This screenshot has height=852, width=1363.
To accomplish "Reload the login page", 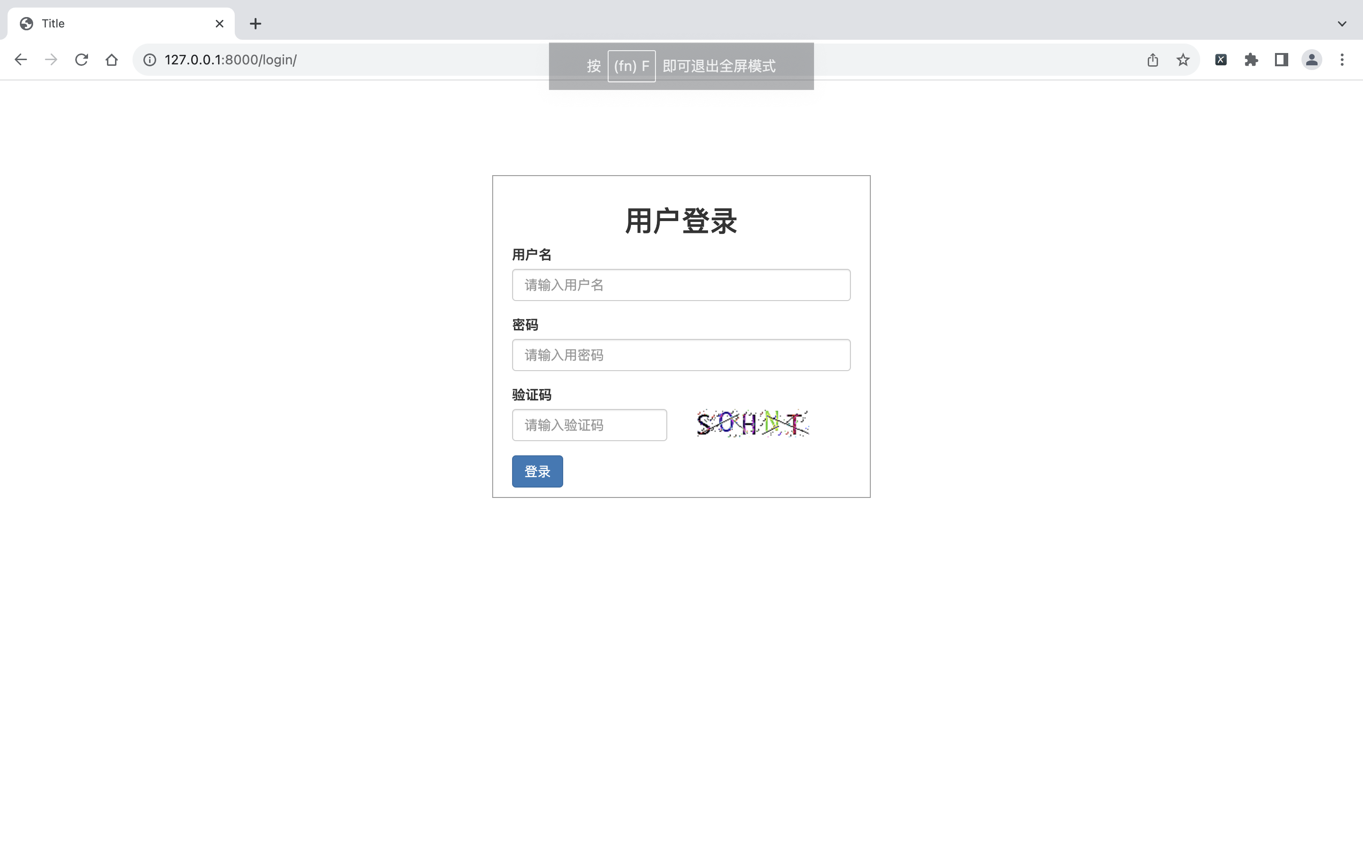I will [82, 60].
